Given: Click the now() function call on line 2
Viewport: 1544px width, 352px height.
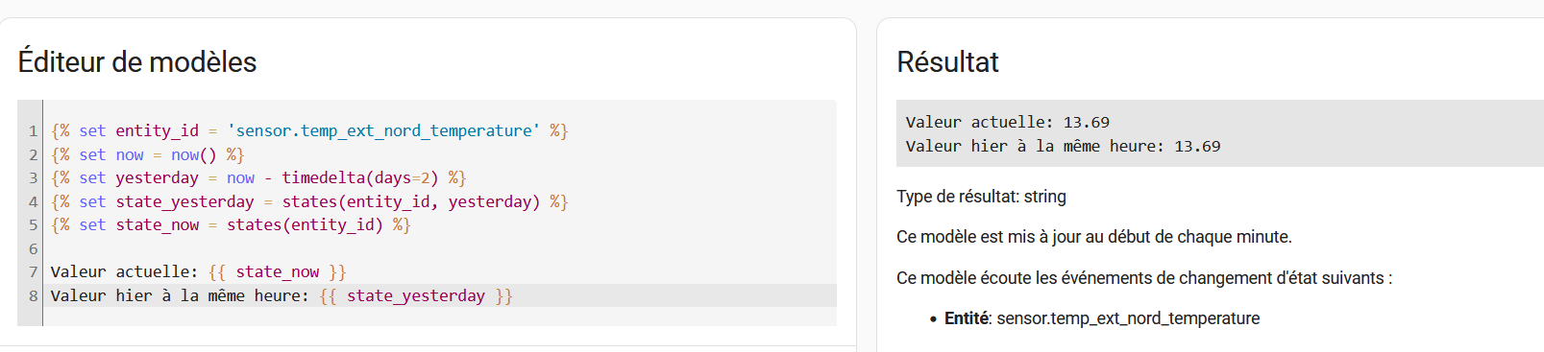Looking at the screenshot, I should [x=193, y=154].
